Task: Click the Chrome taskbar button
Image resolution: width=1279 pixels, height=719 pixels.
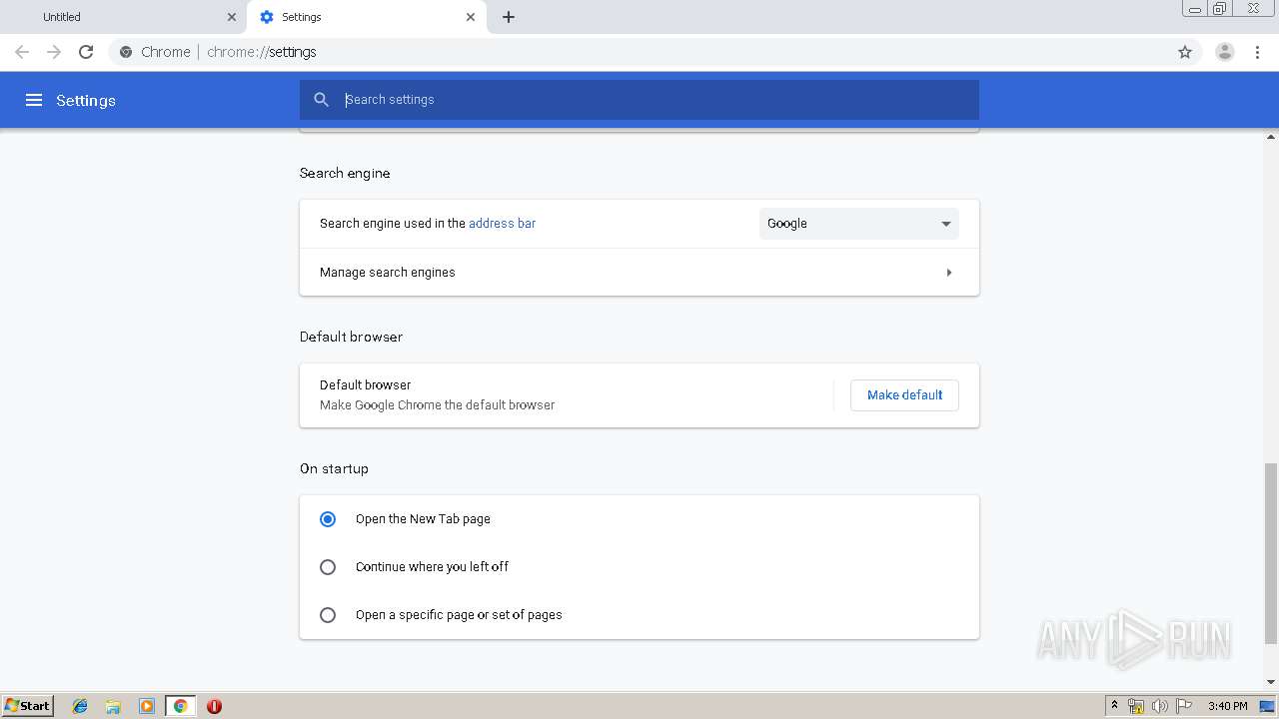Action: (x=180, y=706)
